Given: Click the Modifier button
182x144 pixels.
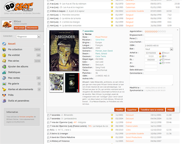Looking at the screenshot, I should coord(119,110).
